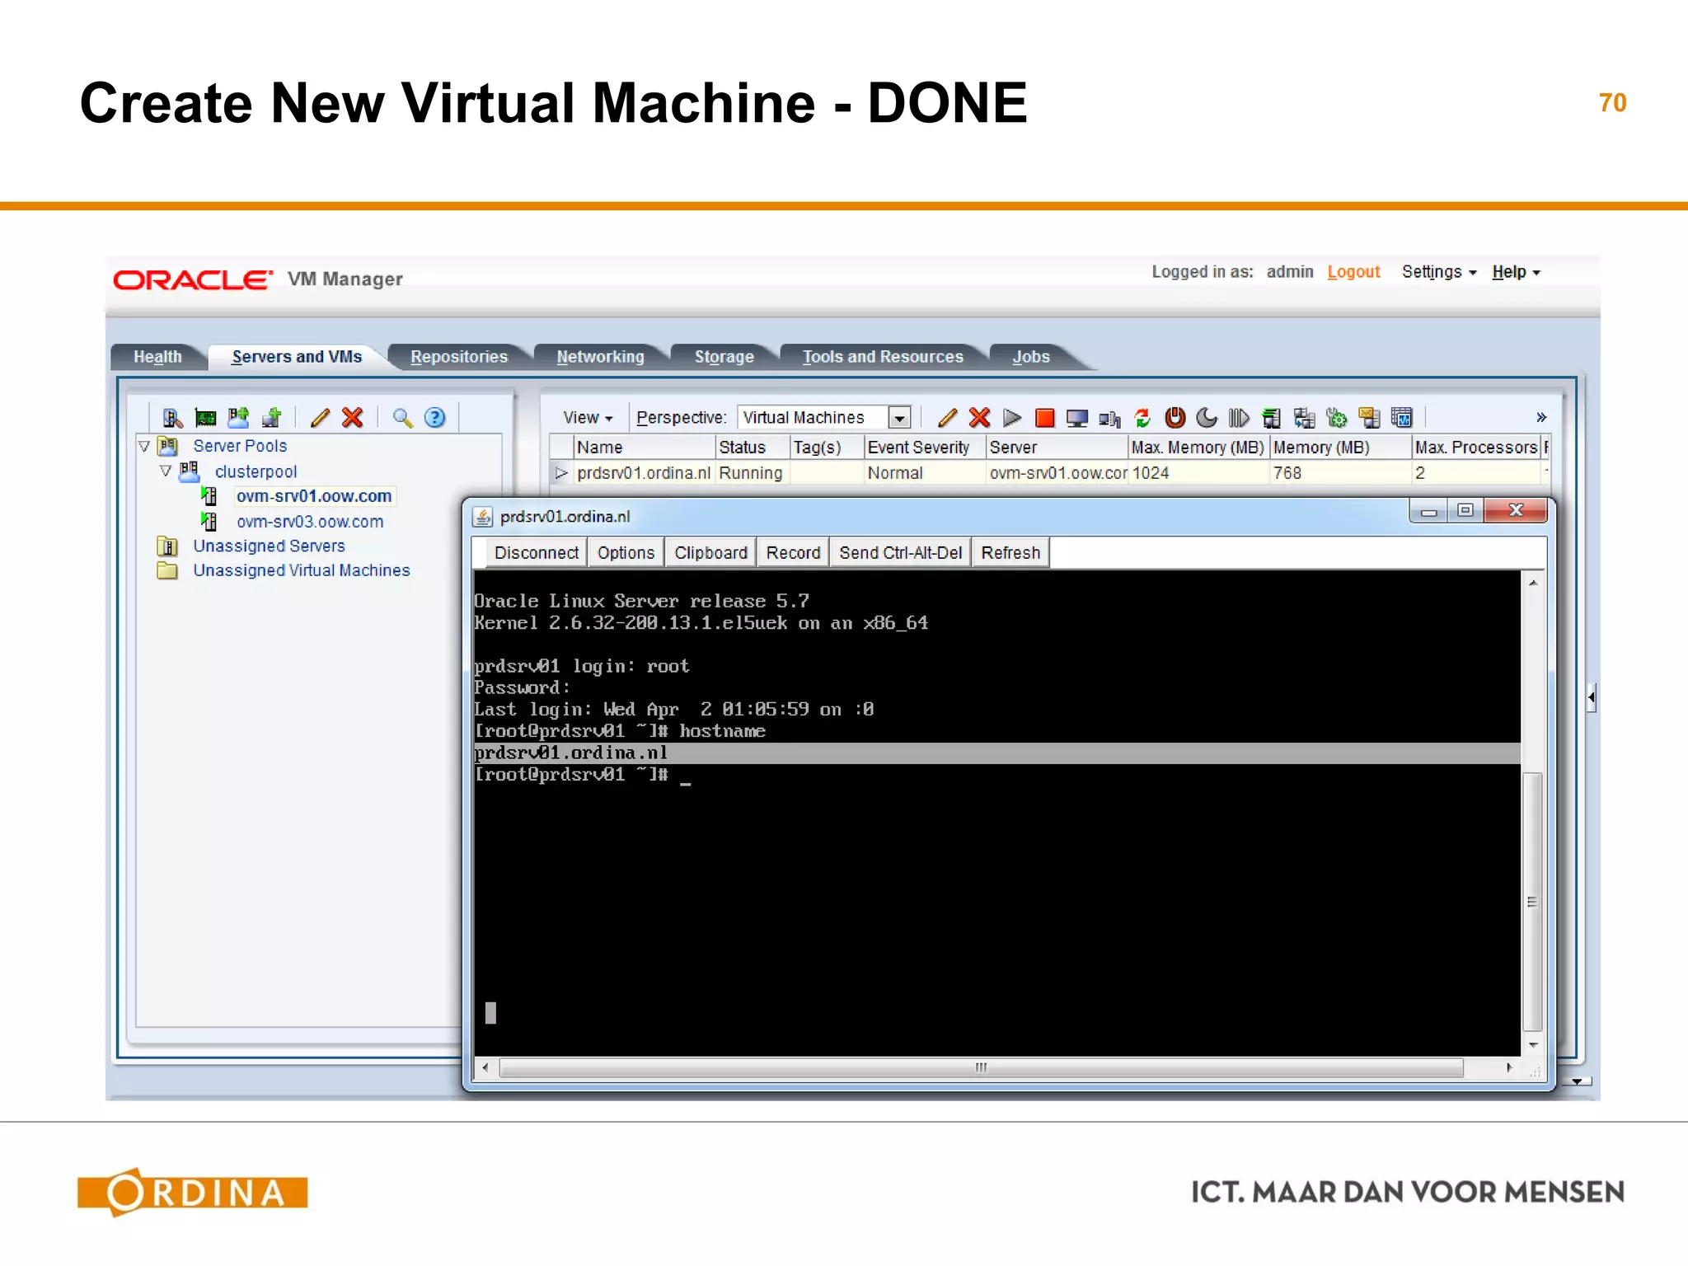Open the blue question mark help icon
Image resolution: width=1688 pixels, height=1266 pixels.
pos(434,418)
